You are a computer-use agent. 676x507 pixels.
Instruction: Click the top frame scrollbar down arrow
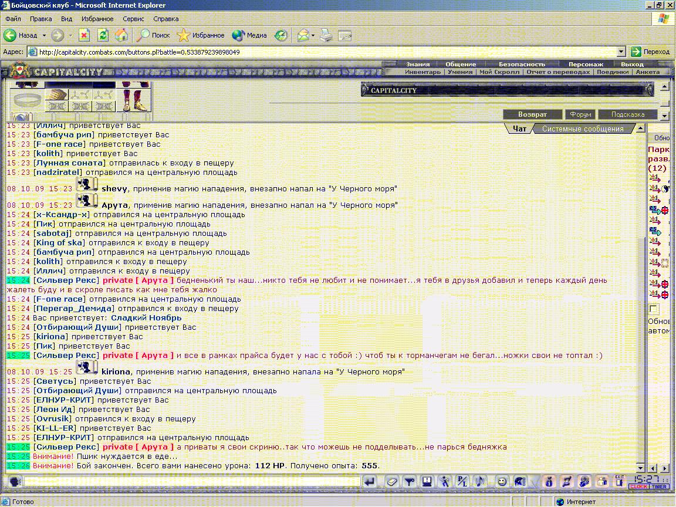[x=664, y=116]
